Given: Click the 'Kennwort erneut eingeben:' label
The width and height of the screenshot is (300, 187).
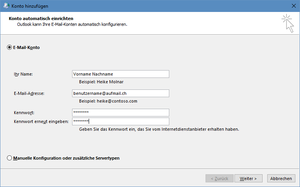Looking at the screenshot, I should tap(41, 121).
